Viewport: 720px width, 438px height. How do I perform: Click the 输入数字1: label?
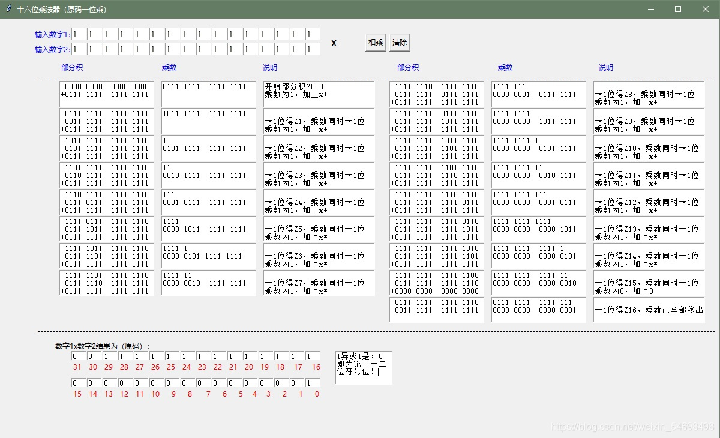(x=53, y=35)
